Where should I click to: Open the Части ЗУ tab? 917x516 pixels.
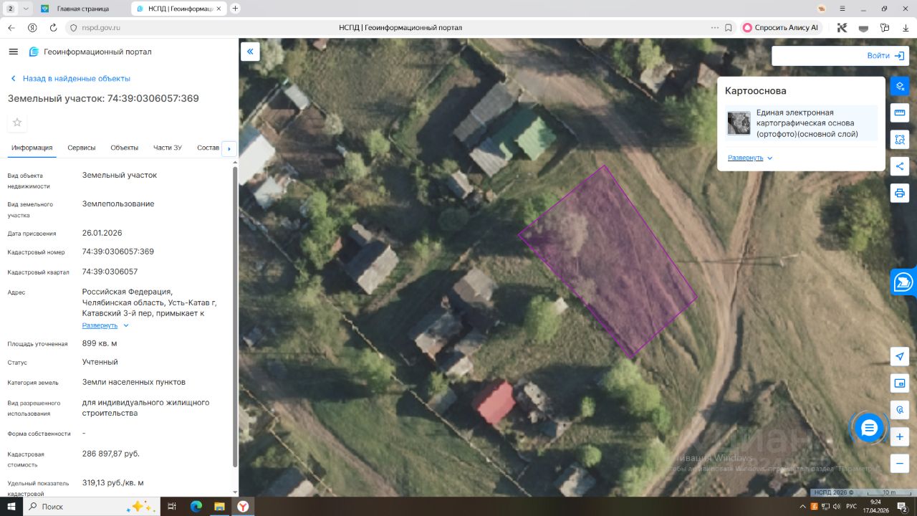pos(168,148)
